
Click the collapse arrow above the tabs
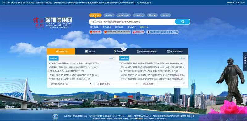pos(124,49)
